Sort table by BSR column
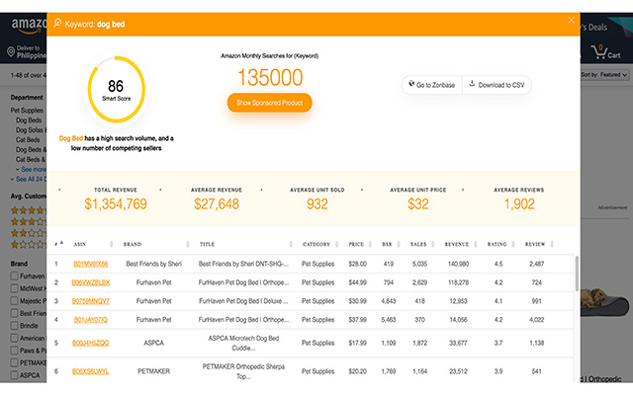 (391, 244)
